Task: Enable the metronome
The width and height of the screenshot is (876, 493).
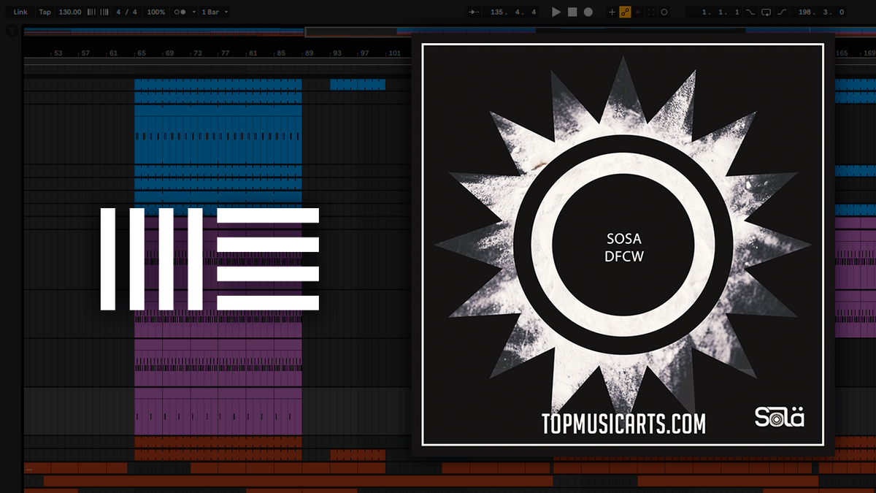Action: [x=178, y=12]
